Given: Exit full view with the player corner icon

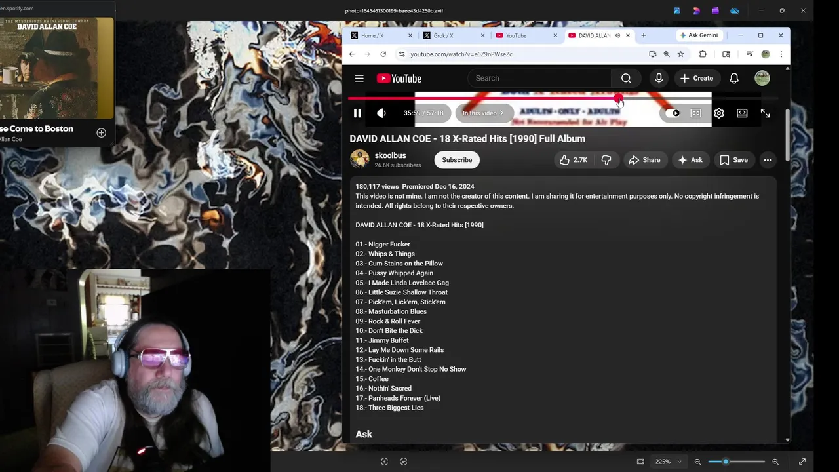Looking at the screenshot, I should (765, 113).
